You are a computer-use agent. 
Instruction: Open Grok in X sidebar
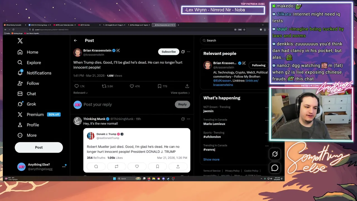click(x=27, y=104)
